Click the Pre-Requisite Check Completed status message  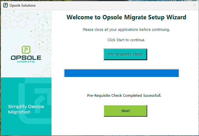(124, 95)
